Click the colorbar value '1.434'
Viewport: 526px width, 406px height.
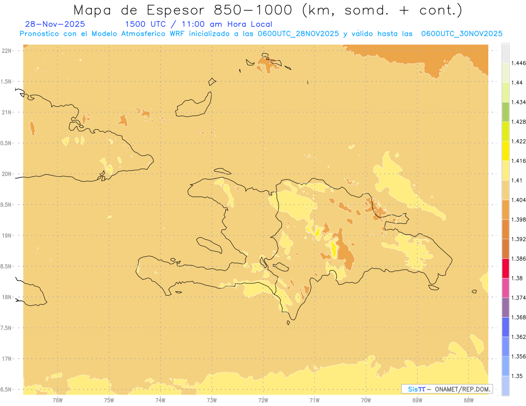click(x=519, y=102)
